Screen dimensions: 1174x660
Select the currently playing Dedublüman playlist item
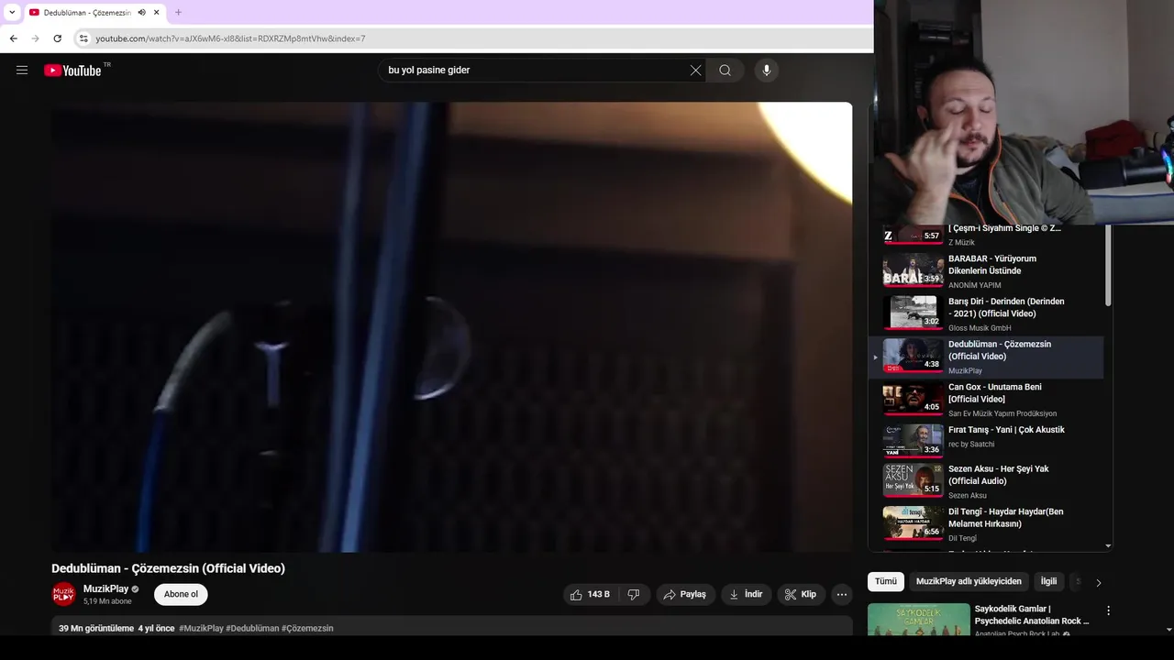[x=986, y=357]
